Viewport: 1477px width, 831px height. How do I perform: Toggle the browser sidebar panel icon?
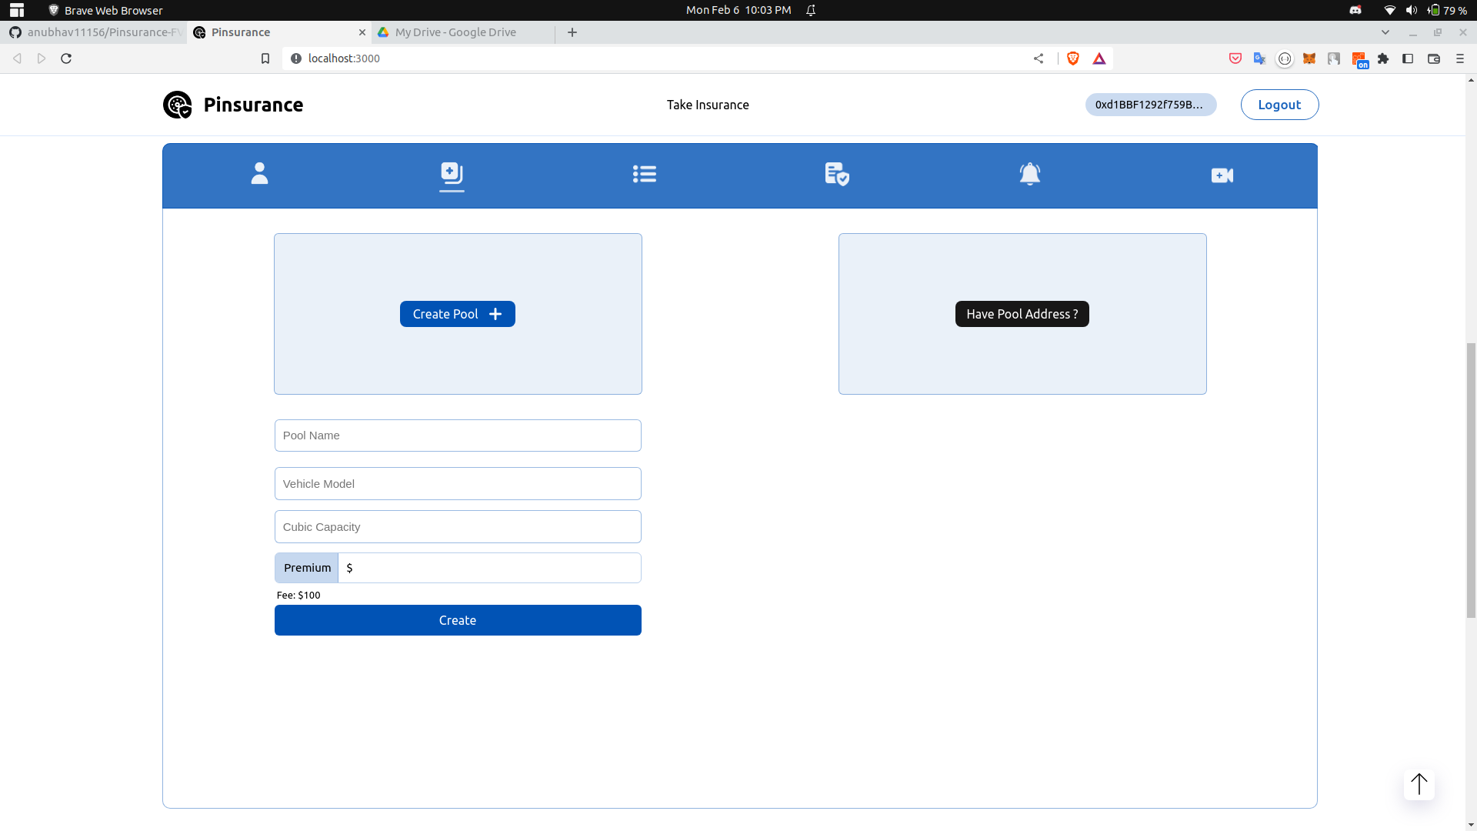[x=1408, y=58]
